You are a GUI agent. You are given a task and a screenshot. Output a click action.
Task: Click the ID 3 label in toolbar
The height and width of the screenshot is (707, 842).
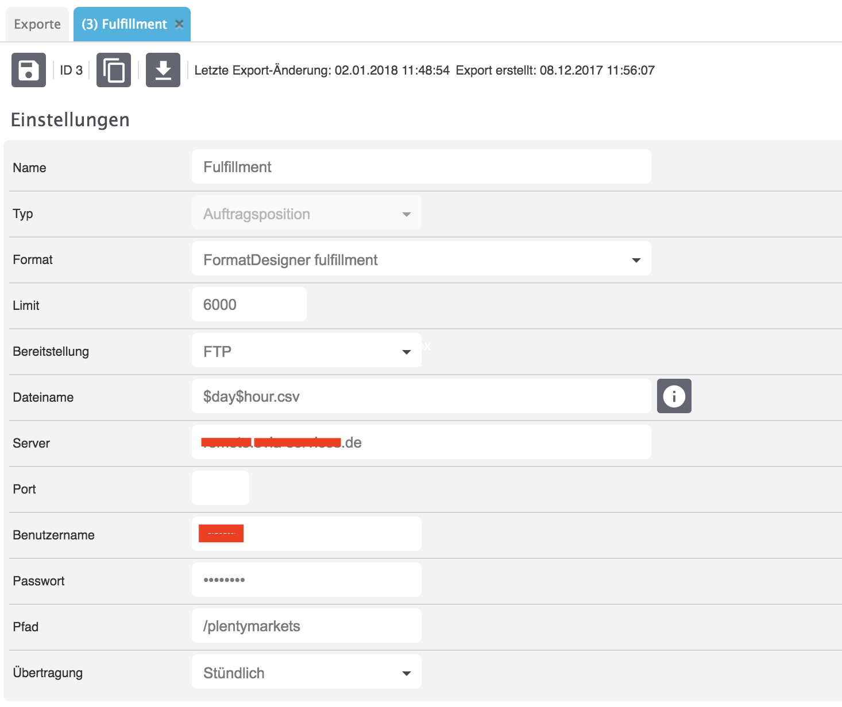coord(71,70)
